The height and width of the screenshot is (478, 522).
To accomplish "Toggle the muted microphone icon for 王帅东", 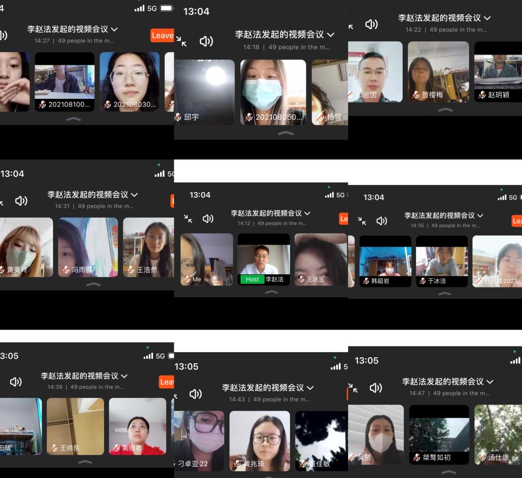I will click(54, 448).
